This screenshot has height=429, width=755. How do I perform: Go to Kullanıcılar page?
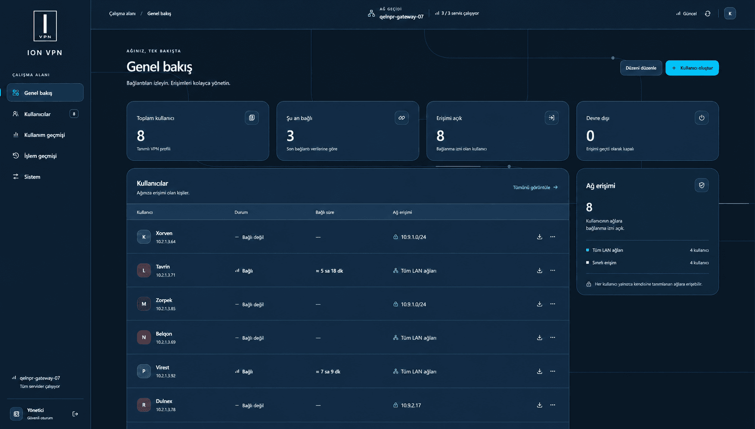pos(45,114)
